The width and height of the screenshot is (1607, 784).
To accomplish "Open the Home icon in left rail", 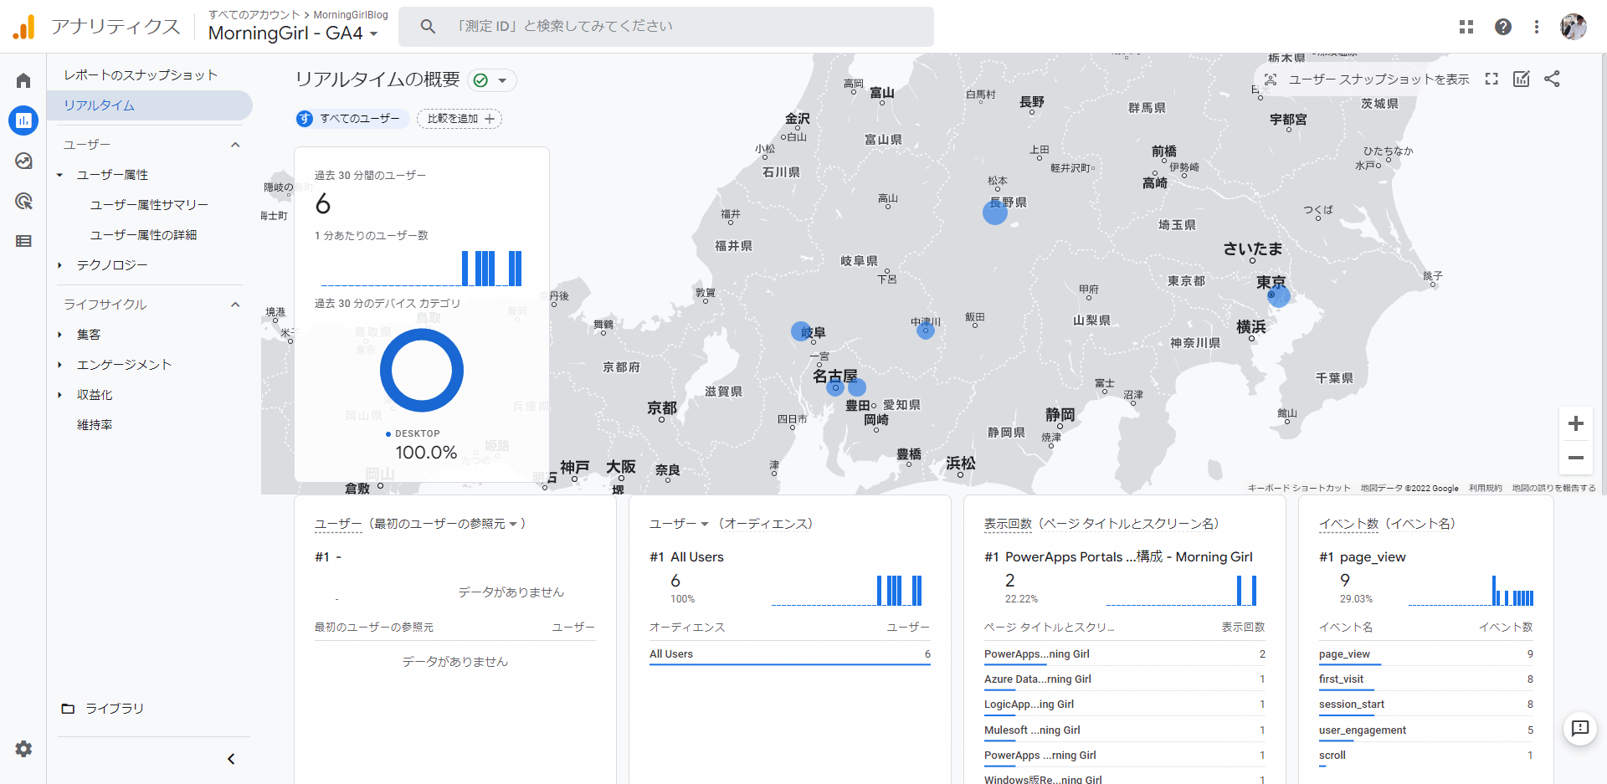I will (23, 80).
